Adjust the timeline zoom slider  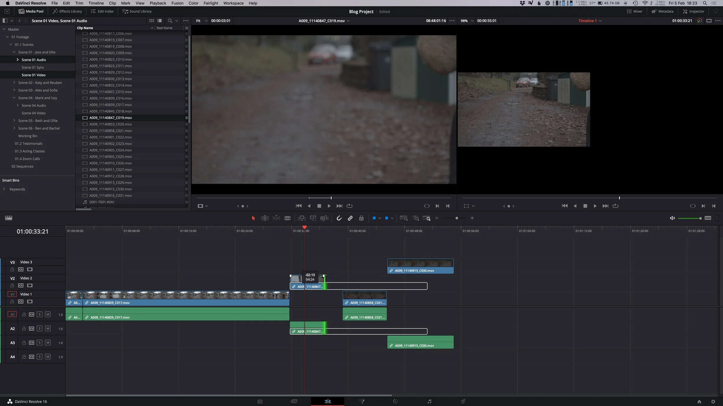pos(456,218)
